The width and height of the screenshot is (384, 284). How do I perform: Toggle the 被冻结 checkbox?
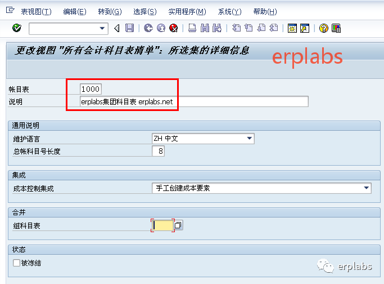tap(16, 263)
